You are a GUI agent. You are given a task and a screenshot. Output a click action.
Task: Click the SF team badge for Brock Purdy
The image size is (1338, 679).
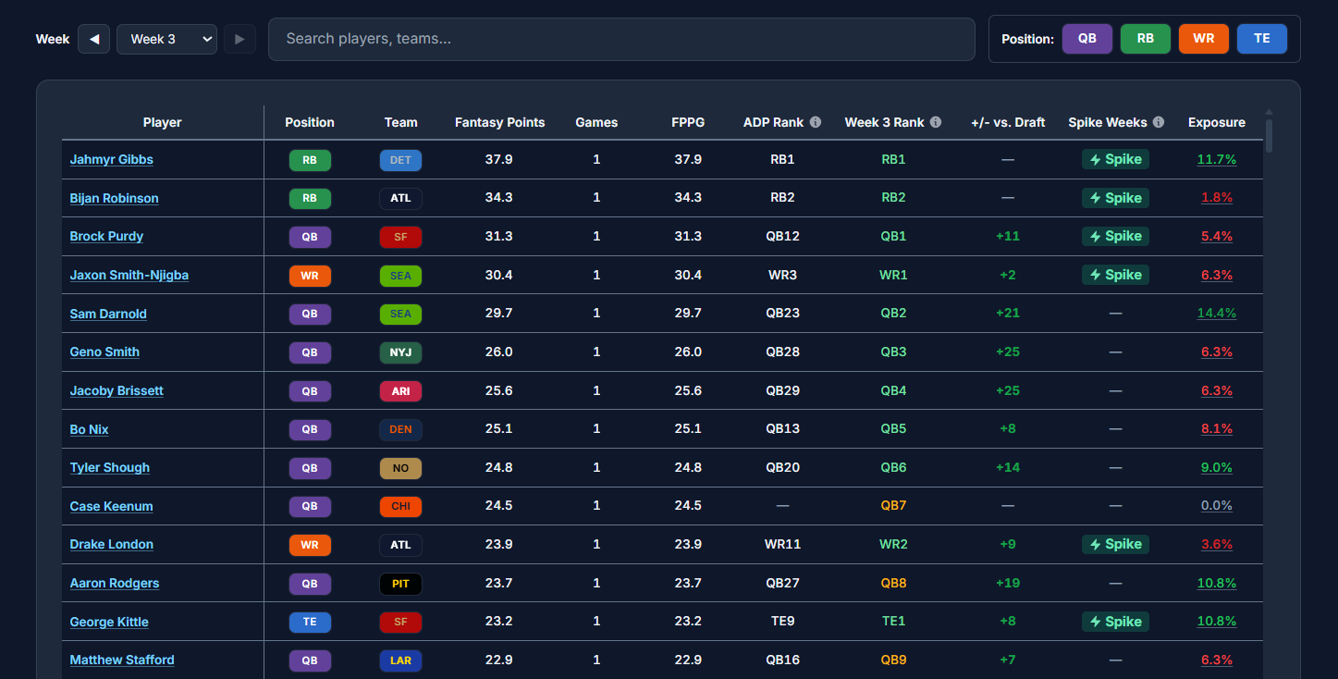coord(400,237)
